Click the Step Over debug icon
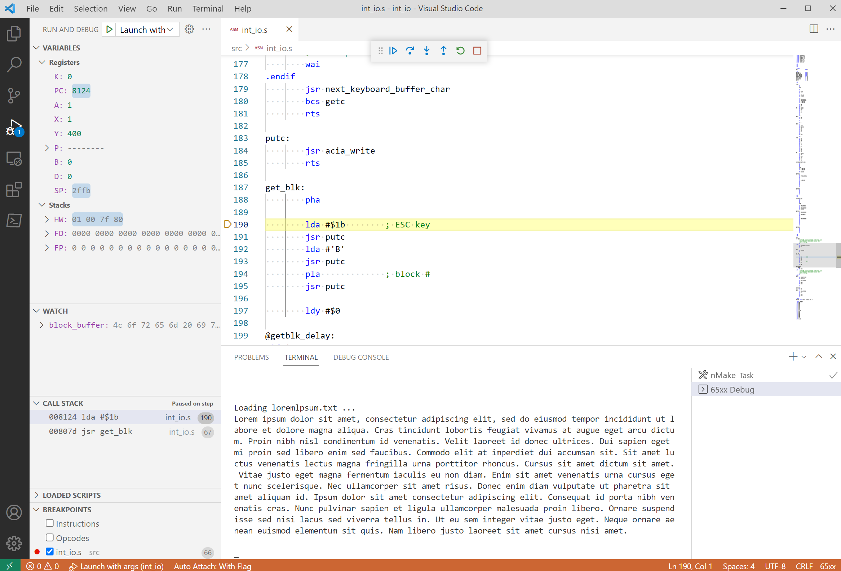This screenshot has width=841, height=571. 410,50
